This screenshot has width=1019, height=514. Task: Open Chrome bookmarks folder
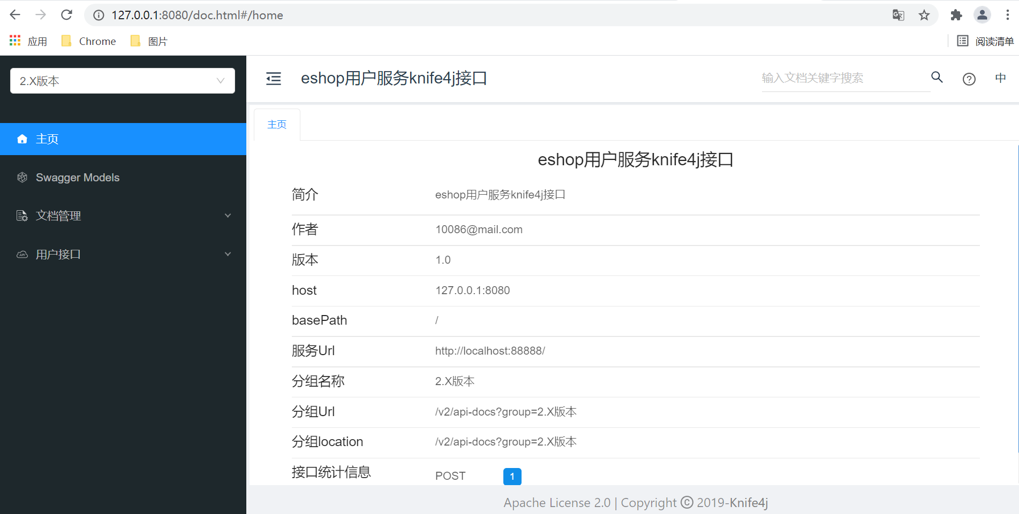[89, 41]
